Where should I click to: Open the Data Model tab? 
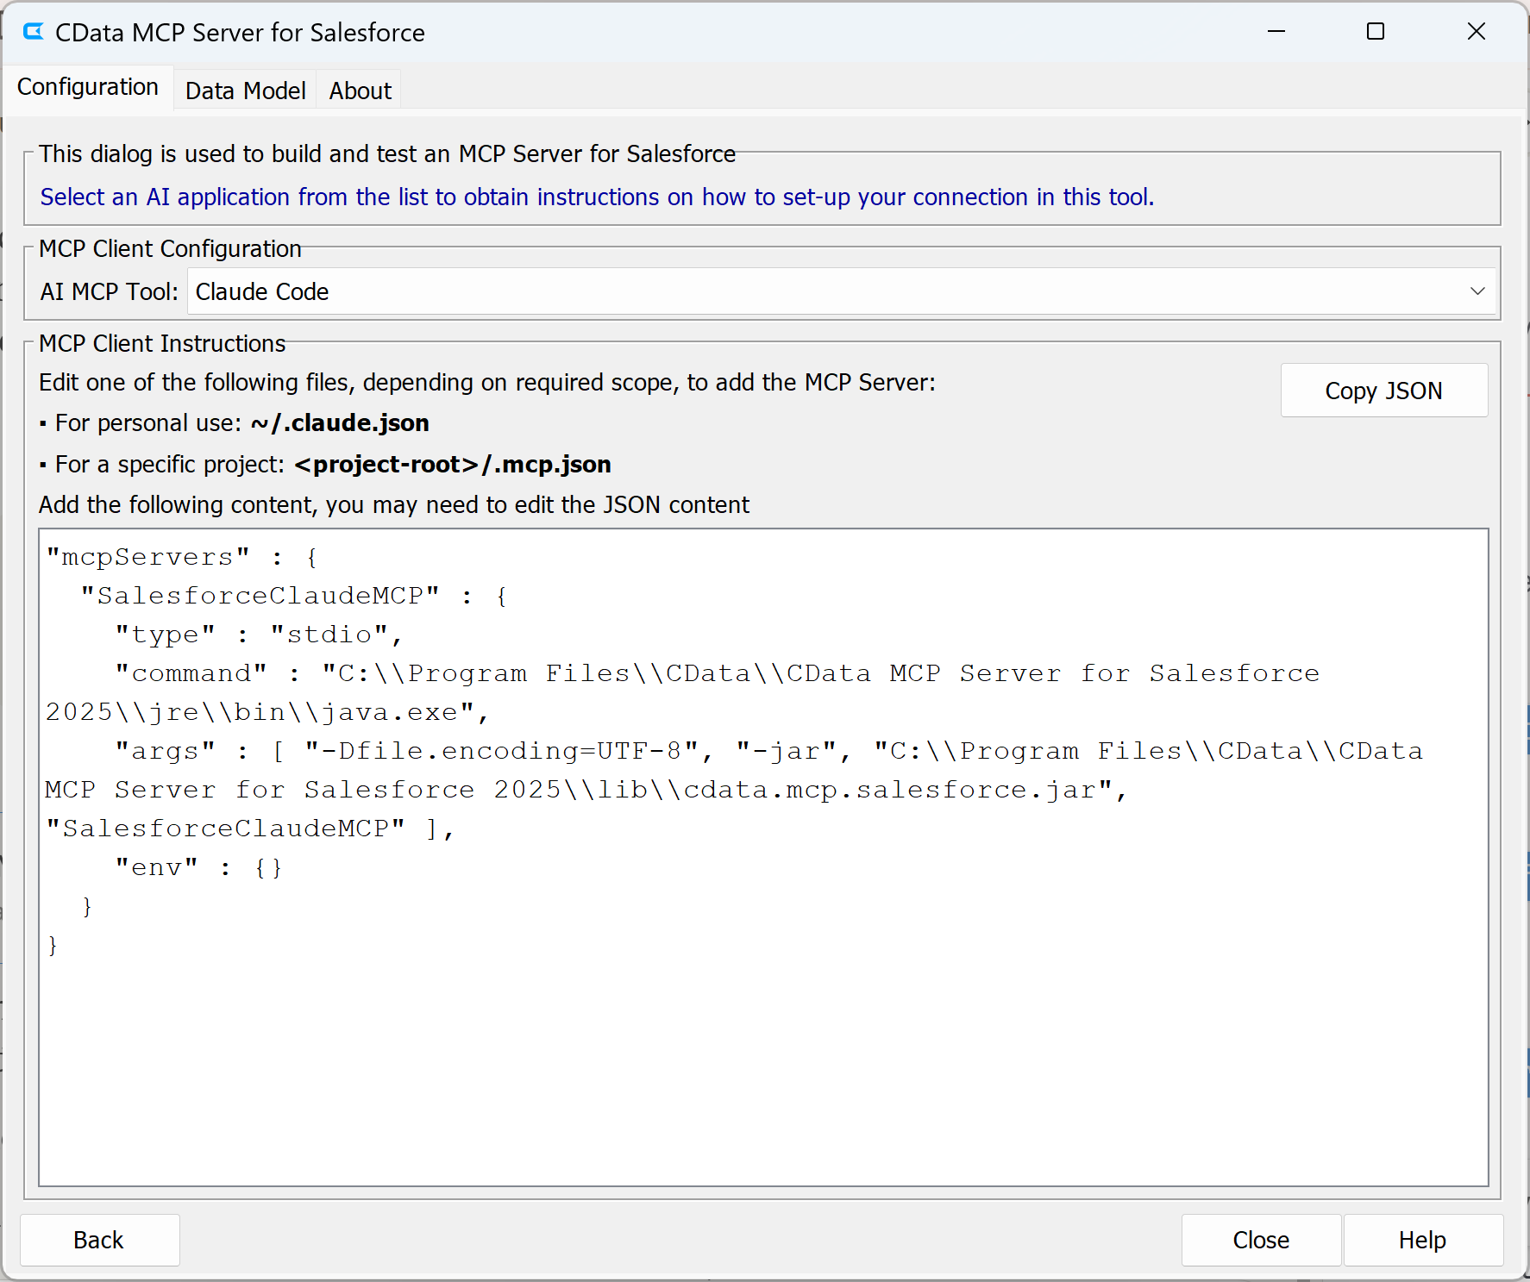[245, 91]
